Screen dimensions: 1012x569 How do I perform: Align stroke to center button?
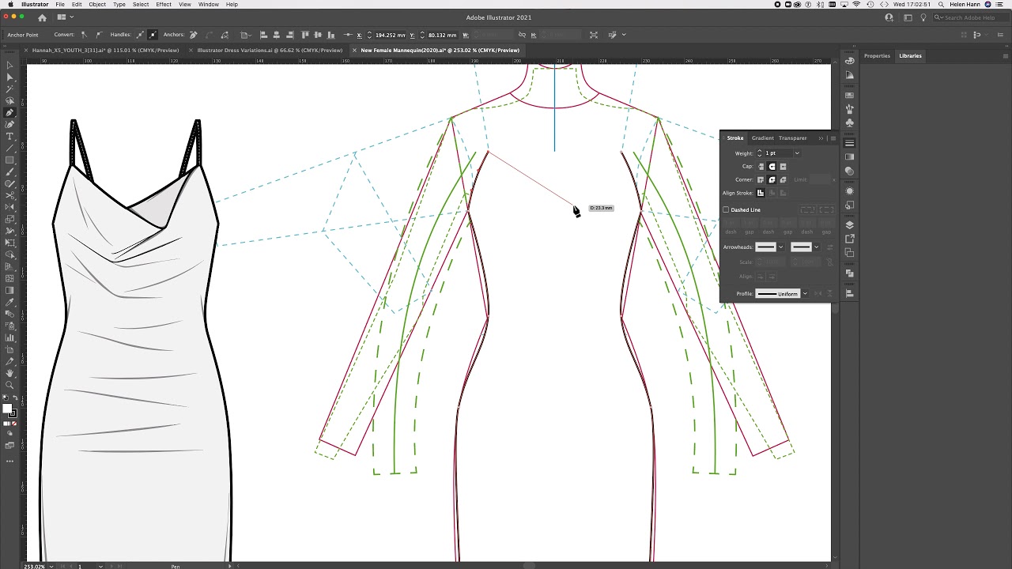(x=761, y=193)
